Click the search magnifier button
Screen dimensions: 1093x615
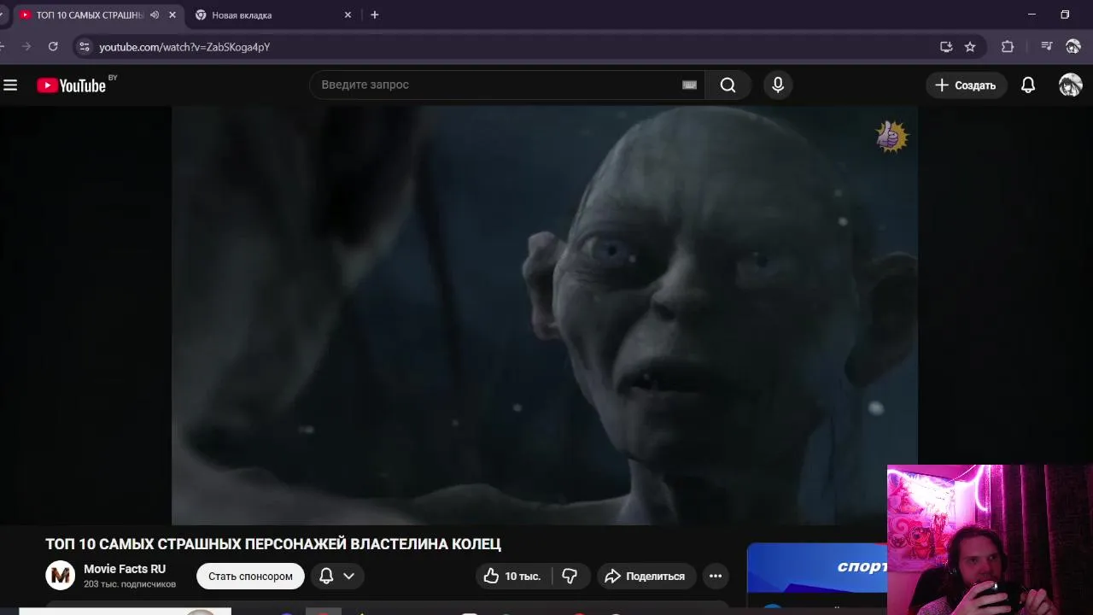pos(728,85)
